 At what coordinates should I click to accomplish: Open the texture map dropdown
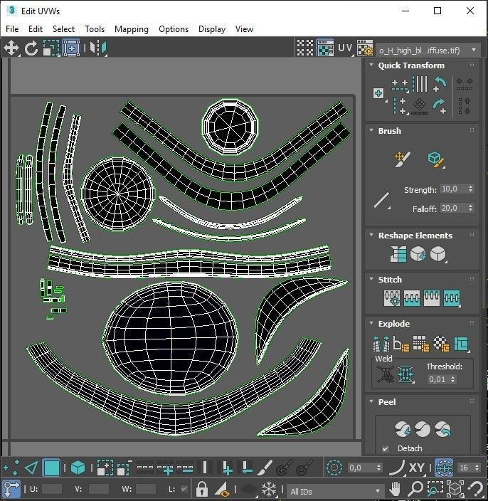point(428,50)
